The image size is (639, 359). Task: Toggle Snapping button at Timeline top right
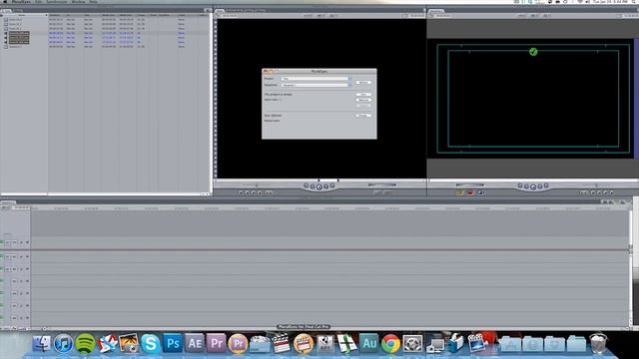[x=611, y=201]
